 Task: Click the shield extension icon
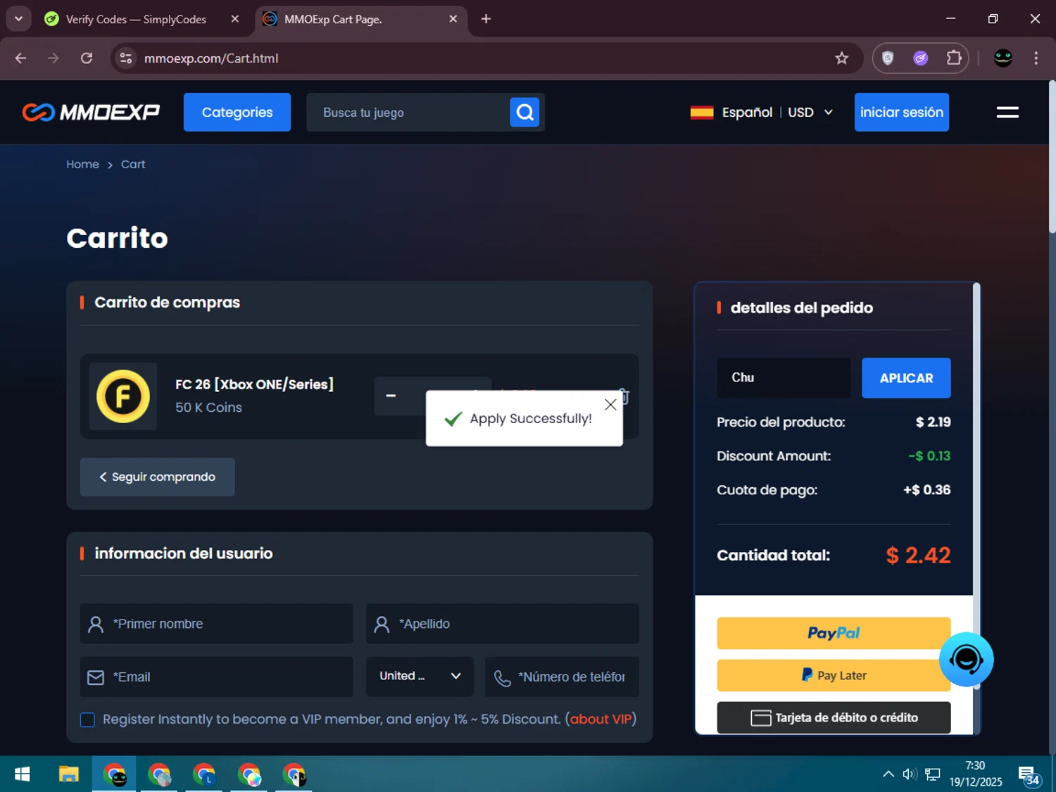point(888,58)
